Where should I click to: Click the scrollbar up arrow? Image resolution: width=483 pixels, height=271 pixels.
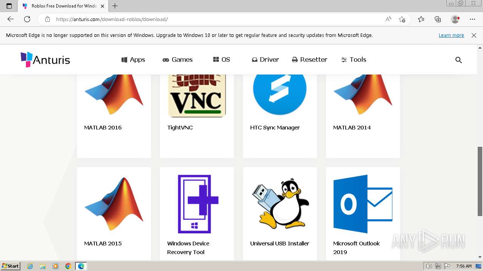(480, 48)
